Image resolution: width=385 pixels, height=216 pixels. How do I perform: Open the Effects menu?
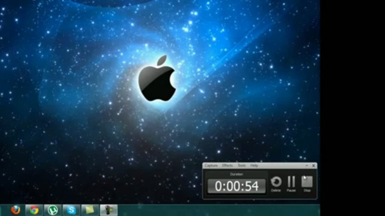coord(227,166)
